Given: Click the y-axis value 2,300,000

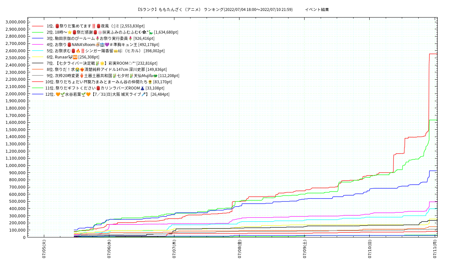Looking at the screenshot, I should tap(15, 72).
